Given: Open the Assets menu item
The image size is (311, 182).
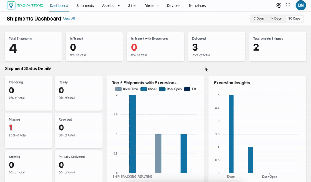Looking at the screenshot, I should (108, 5).
